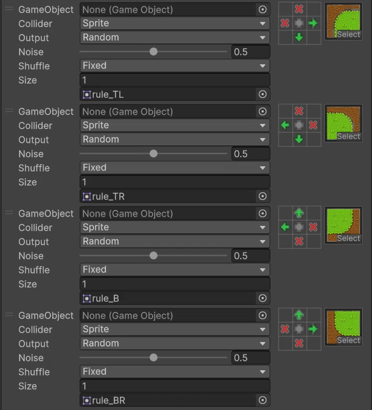Viewport: 372px width, 410px height.
Task: Click the green down arrow in the rule_TL neighbor grid
Action: tap(299, 37)
